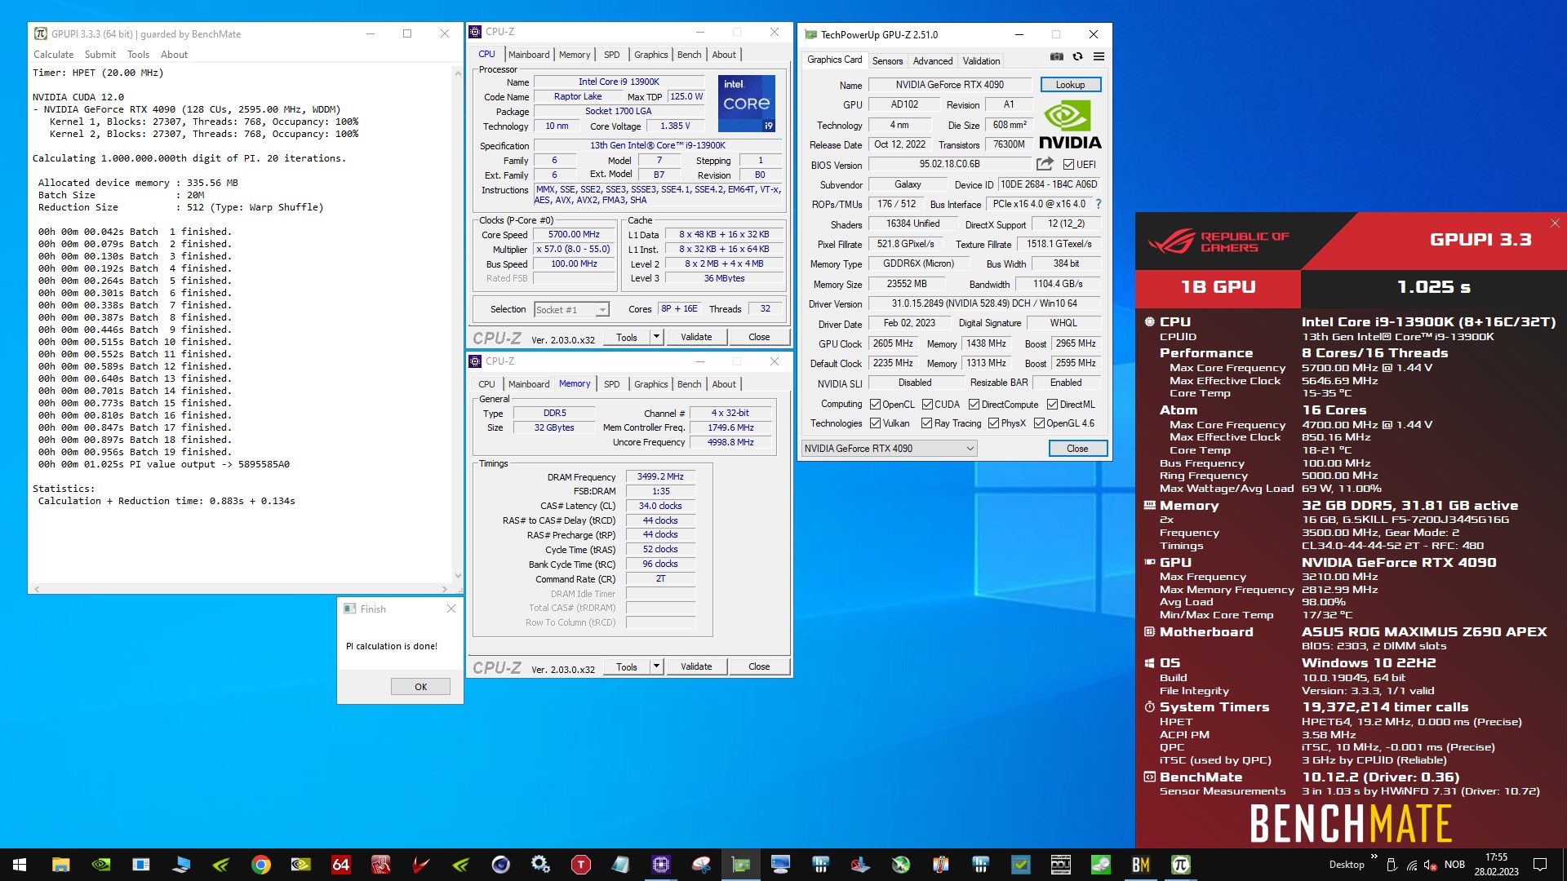This screenshot has height=881, width=1567.
Task: Switch to the Advanced tab in GPU-Z
Action: pos(932,61)
